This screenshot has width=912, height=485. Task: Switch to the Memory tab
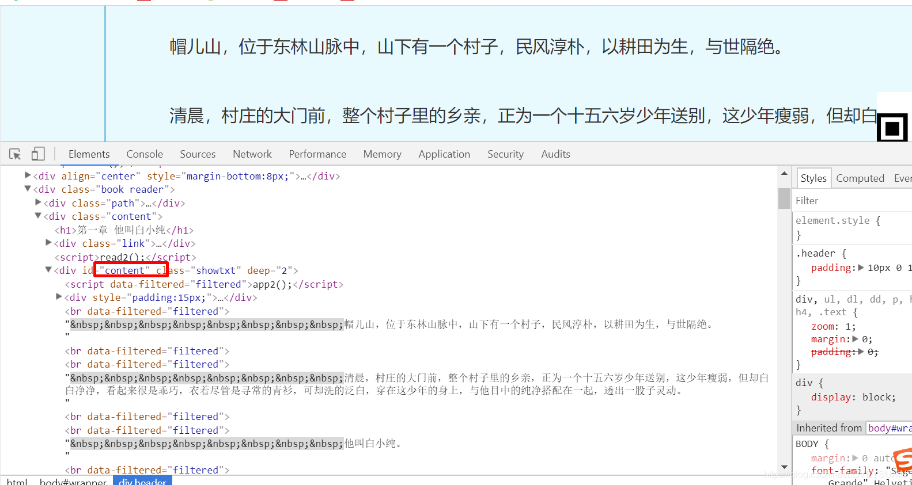pos(382,154)
